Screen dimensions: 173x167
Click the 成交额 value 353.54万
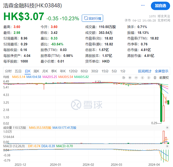(106, 33)
